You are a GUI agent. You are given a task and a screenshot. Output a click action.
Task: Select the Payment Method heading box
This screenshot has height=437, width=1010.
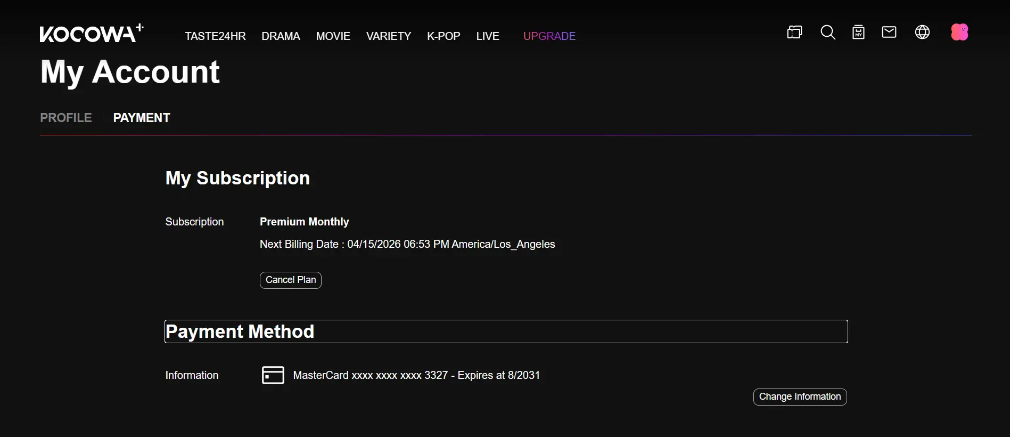(x=506, y=331)
